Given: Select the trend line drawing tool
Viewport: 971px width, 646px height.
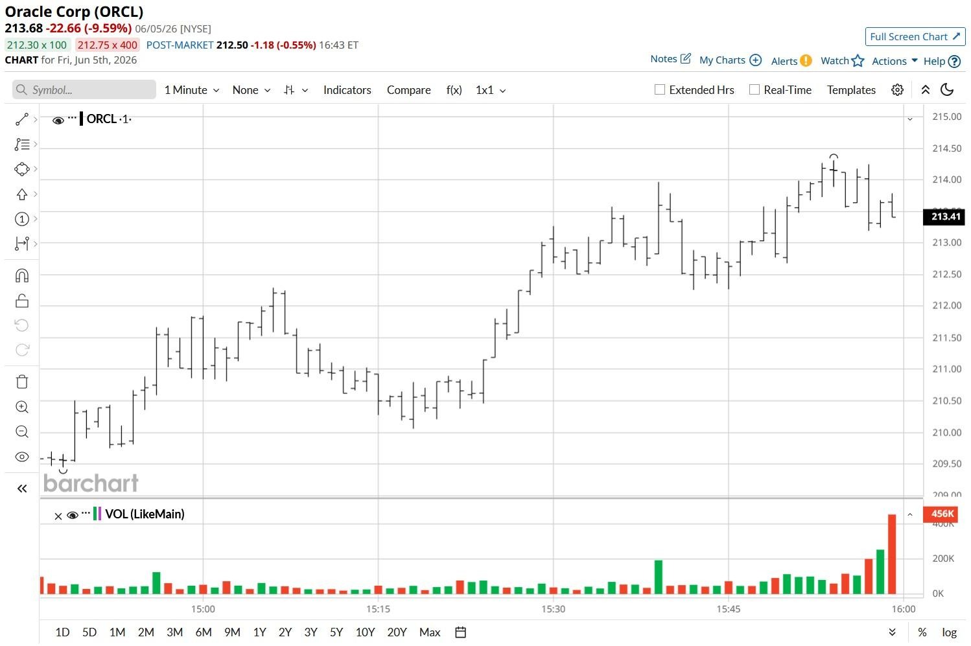Looking at the screenshot, I should pyautogui.click(x=21, y=119).
